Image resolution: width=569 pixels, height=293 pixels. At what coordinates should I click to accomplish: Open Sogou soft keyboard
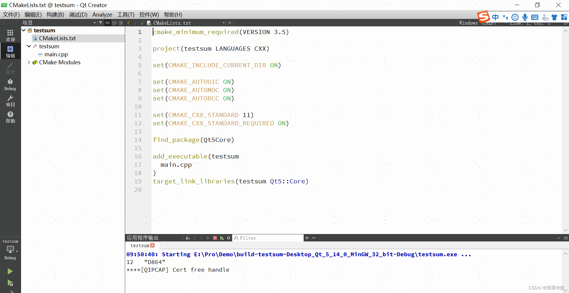[535, 17]
